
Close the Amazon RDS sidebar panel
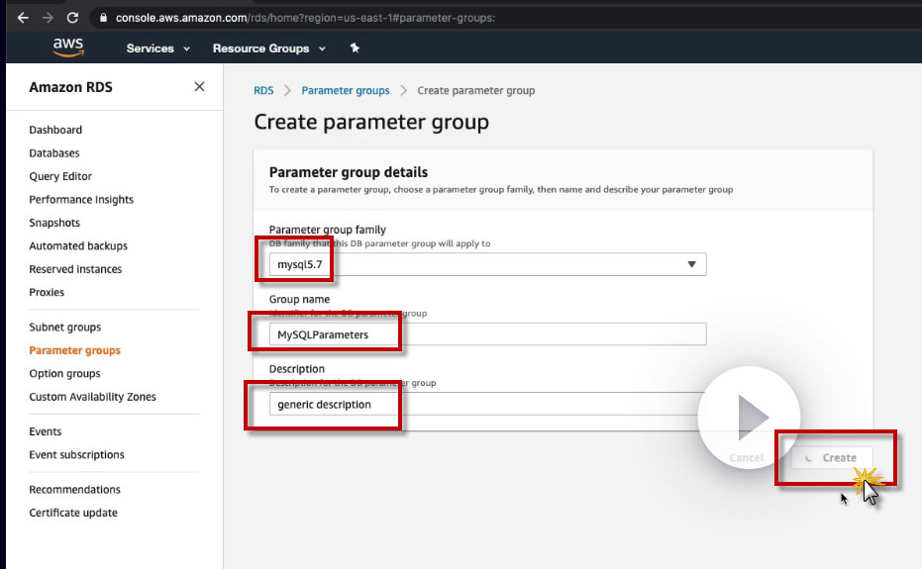199,87
